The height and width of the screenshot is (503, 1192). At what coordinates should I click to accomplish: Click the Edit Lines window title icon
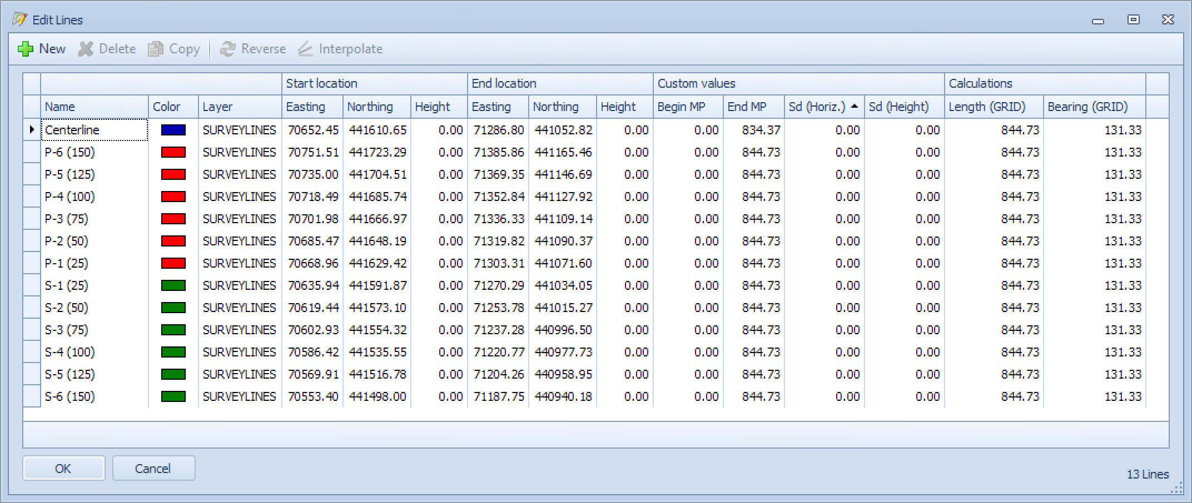tap(19, 20)
